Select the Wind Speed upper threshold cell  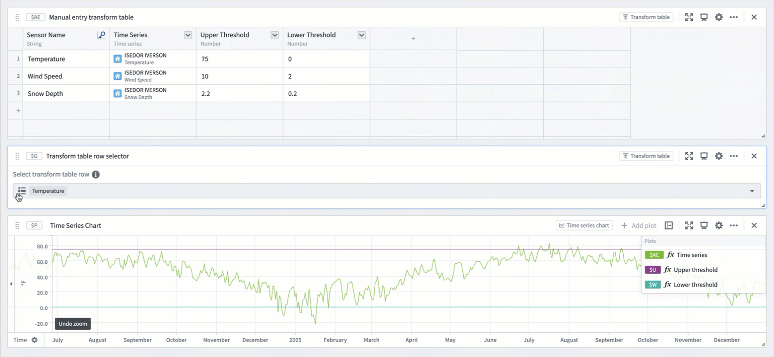pos(239,76)
